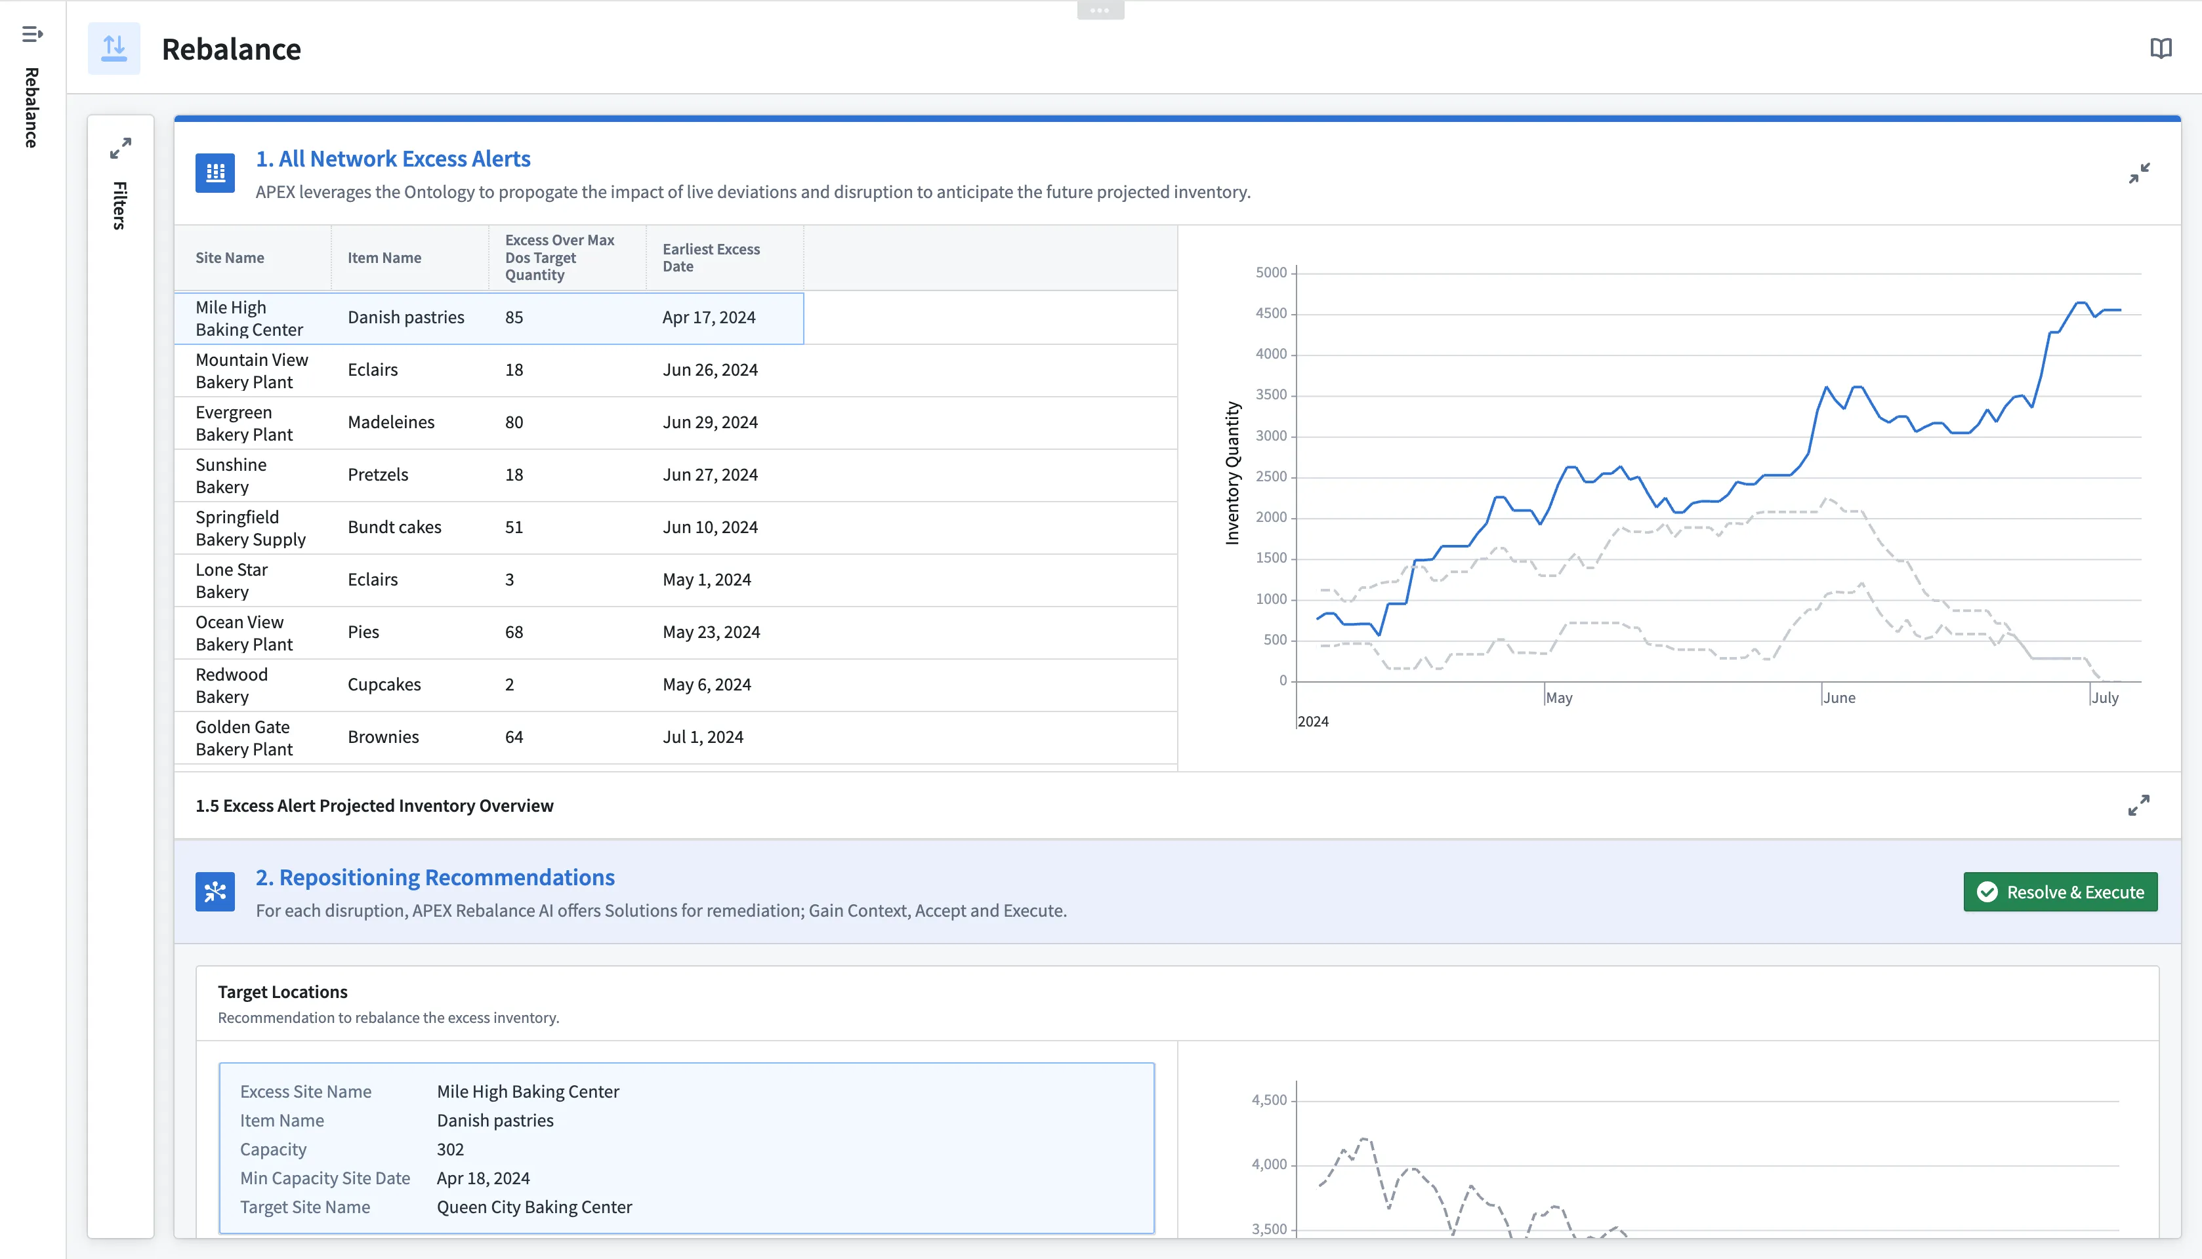Click the top drag handle with three dots
The width and height of the screenshot is (2202, 1259).
[1100, 10]
